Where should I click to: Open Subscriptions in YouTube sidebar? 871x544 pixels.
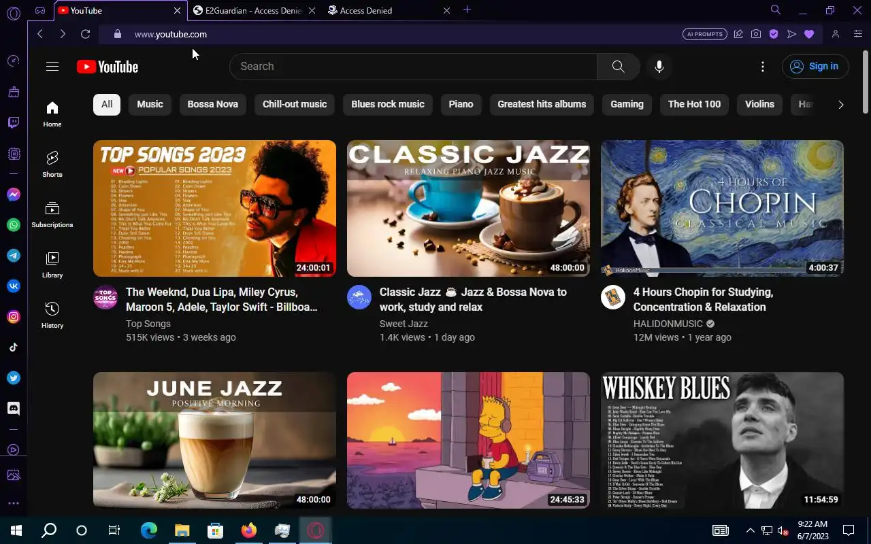(x=52, y=215)
